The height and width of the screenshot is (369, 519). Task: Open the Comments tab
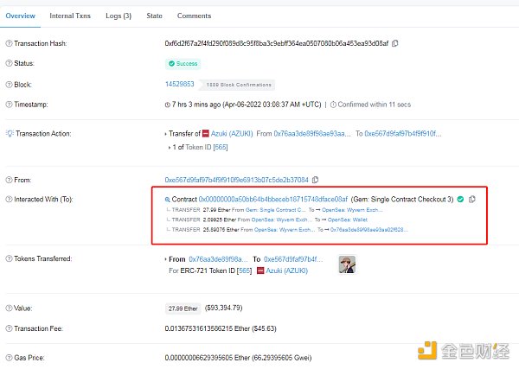tap(193, 16)
